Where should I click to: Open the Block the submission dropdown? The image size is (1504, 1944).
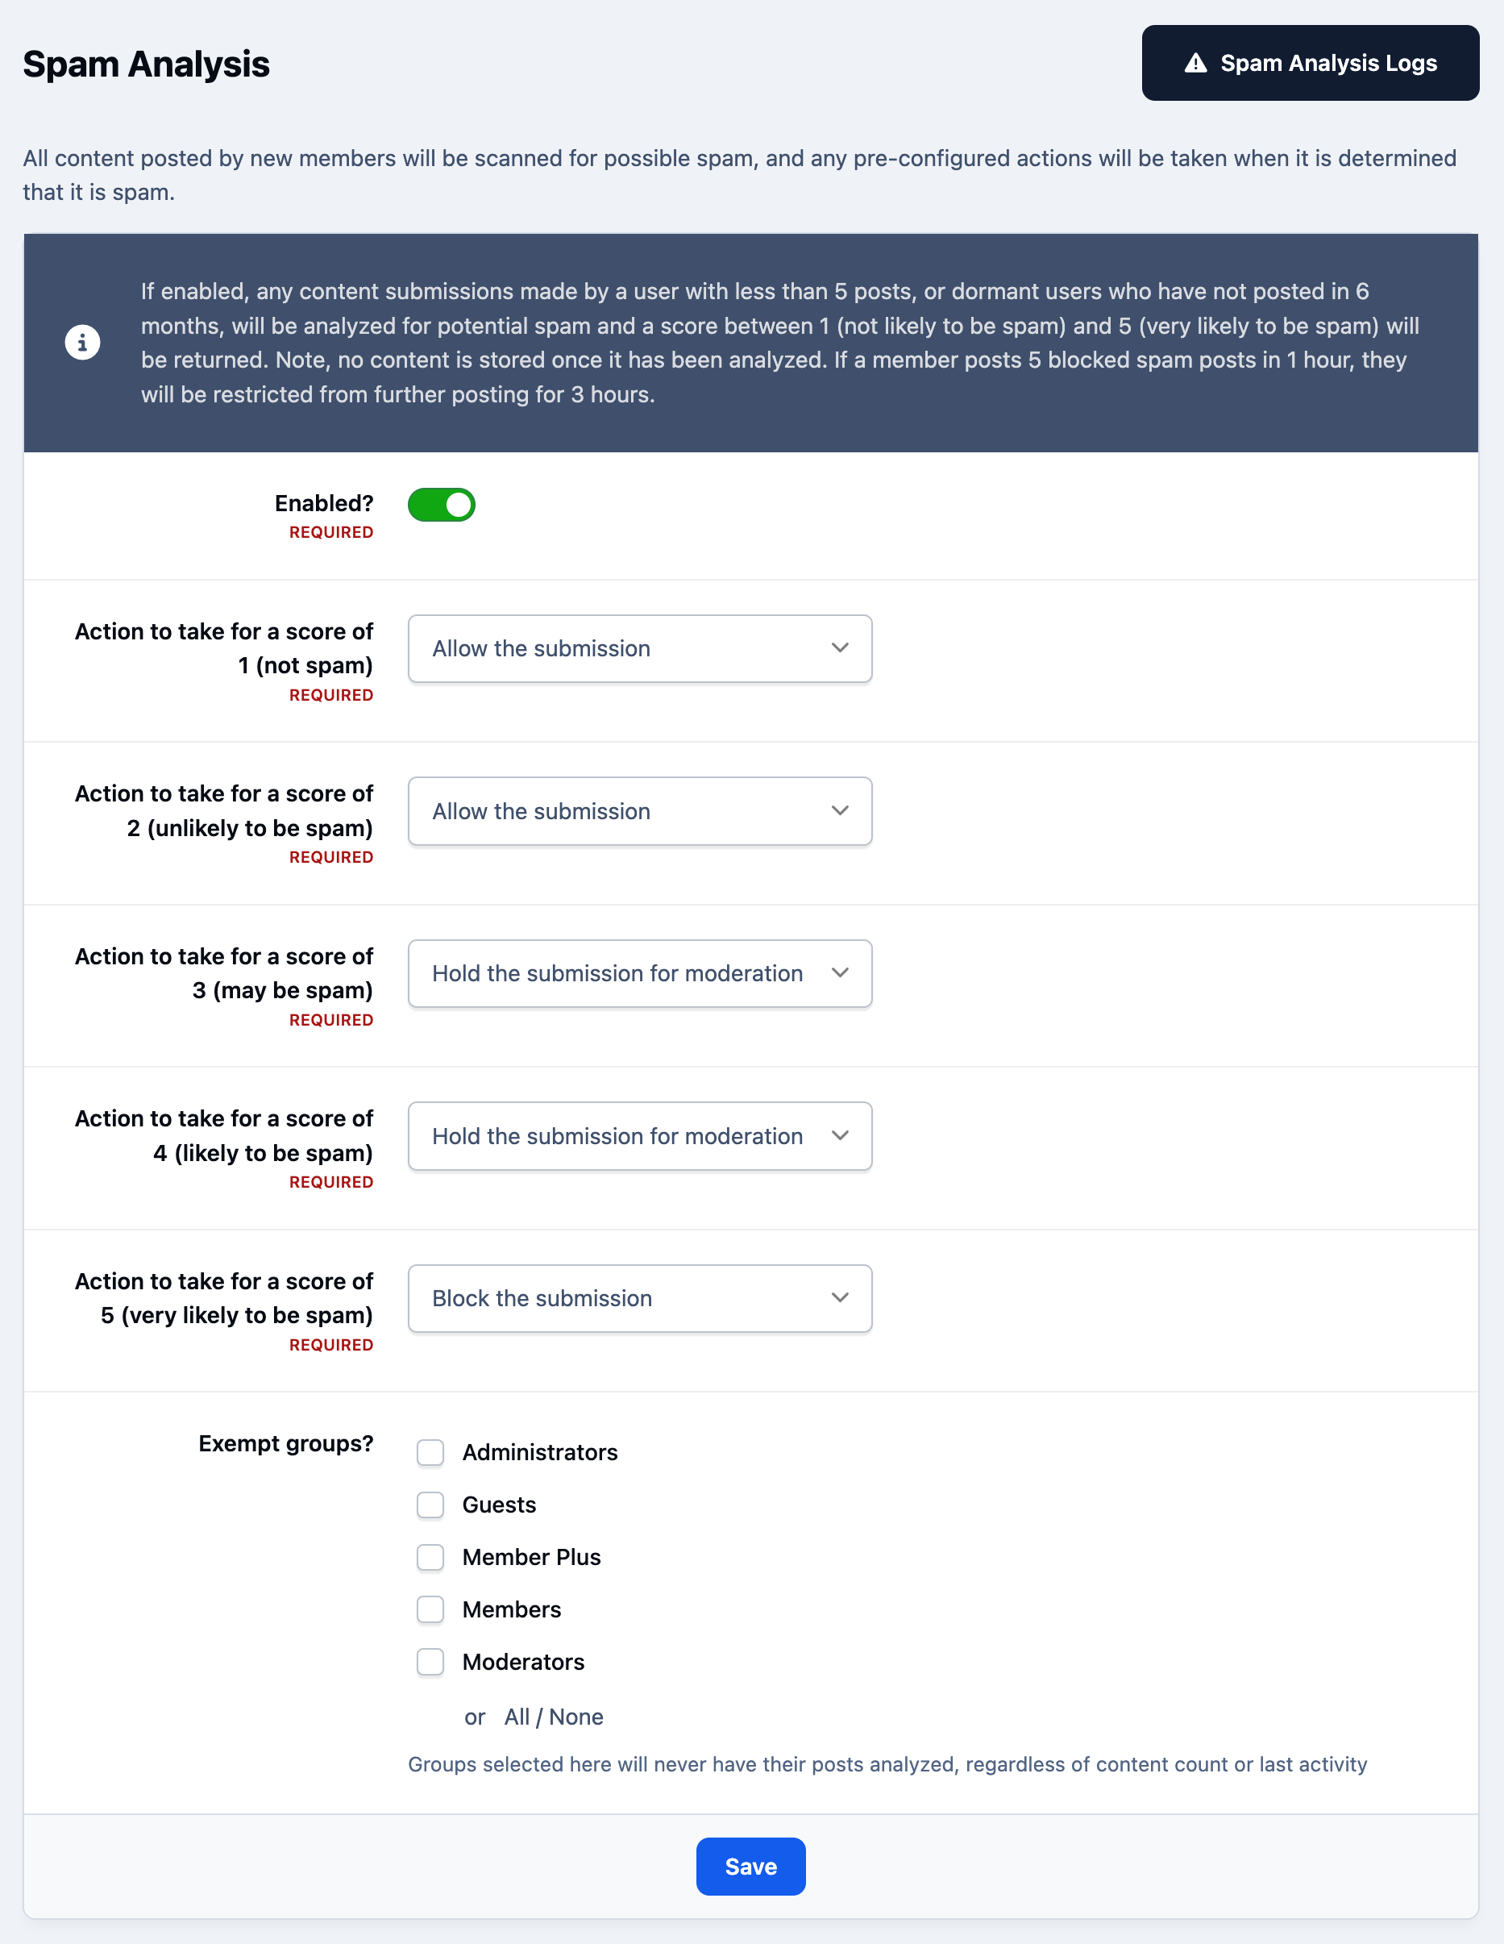[x=640, y=1298]
